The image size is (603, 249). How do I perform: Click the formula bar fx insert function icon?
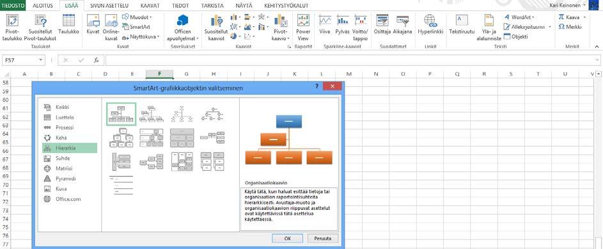(x=96, y=60)
